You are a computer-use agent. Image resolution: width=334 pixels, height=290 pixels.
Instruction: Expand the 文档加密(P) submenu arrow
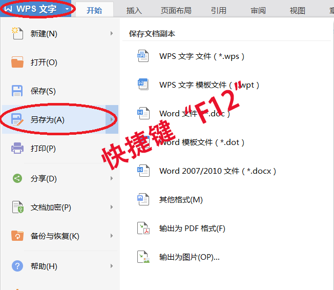coord(111,207)
